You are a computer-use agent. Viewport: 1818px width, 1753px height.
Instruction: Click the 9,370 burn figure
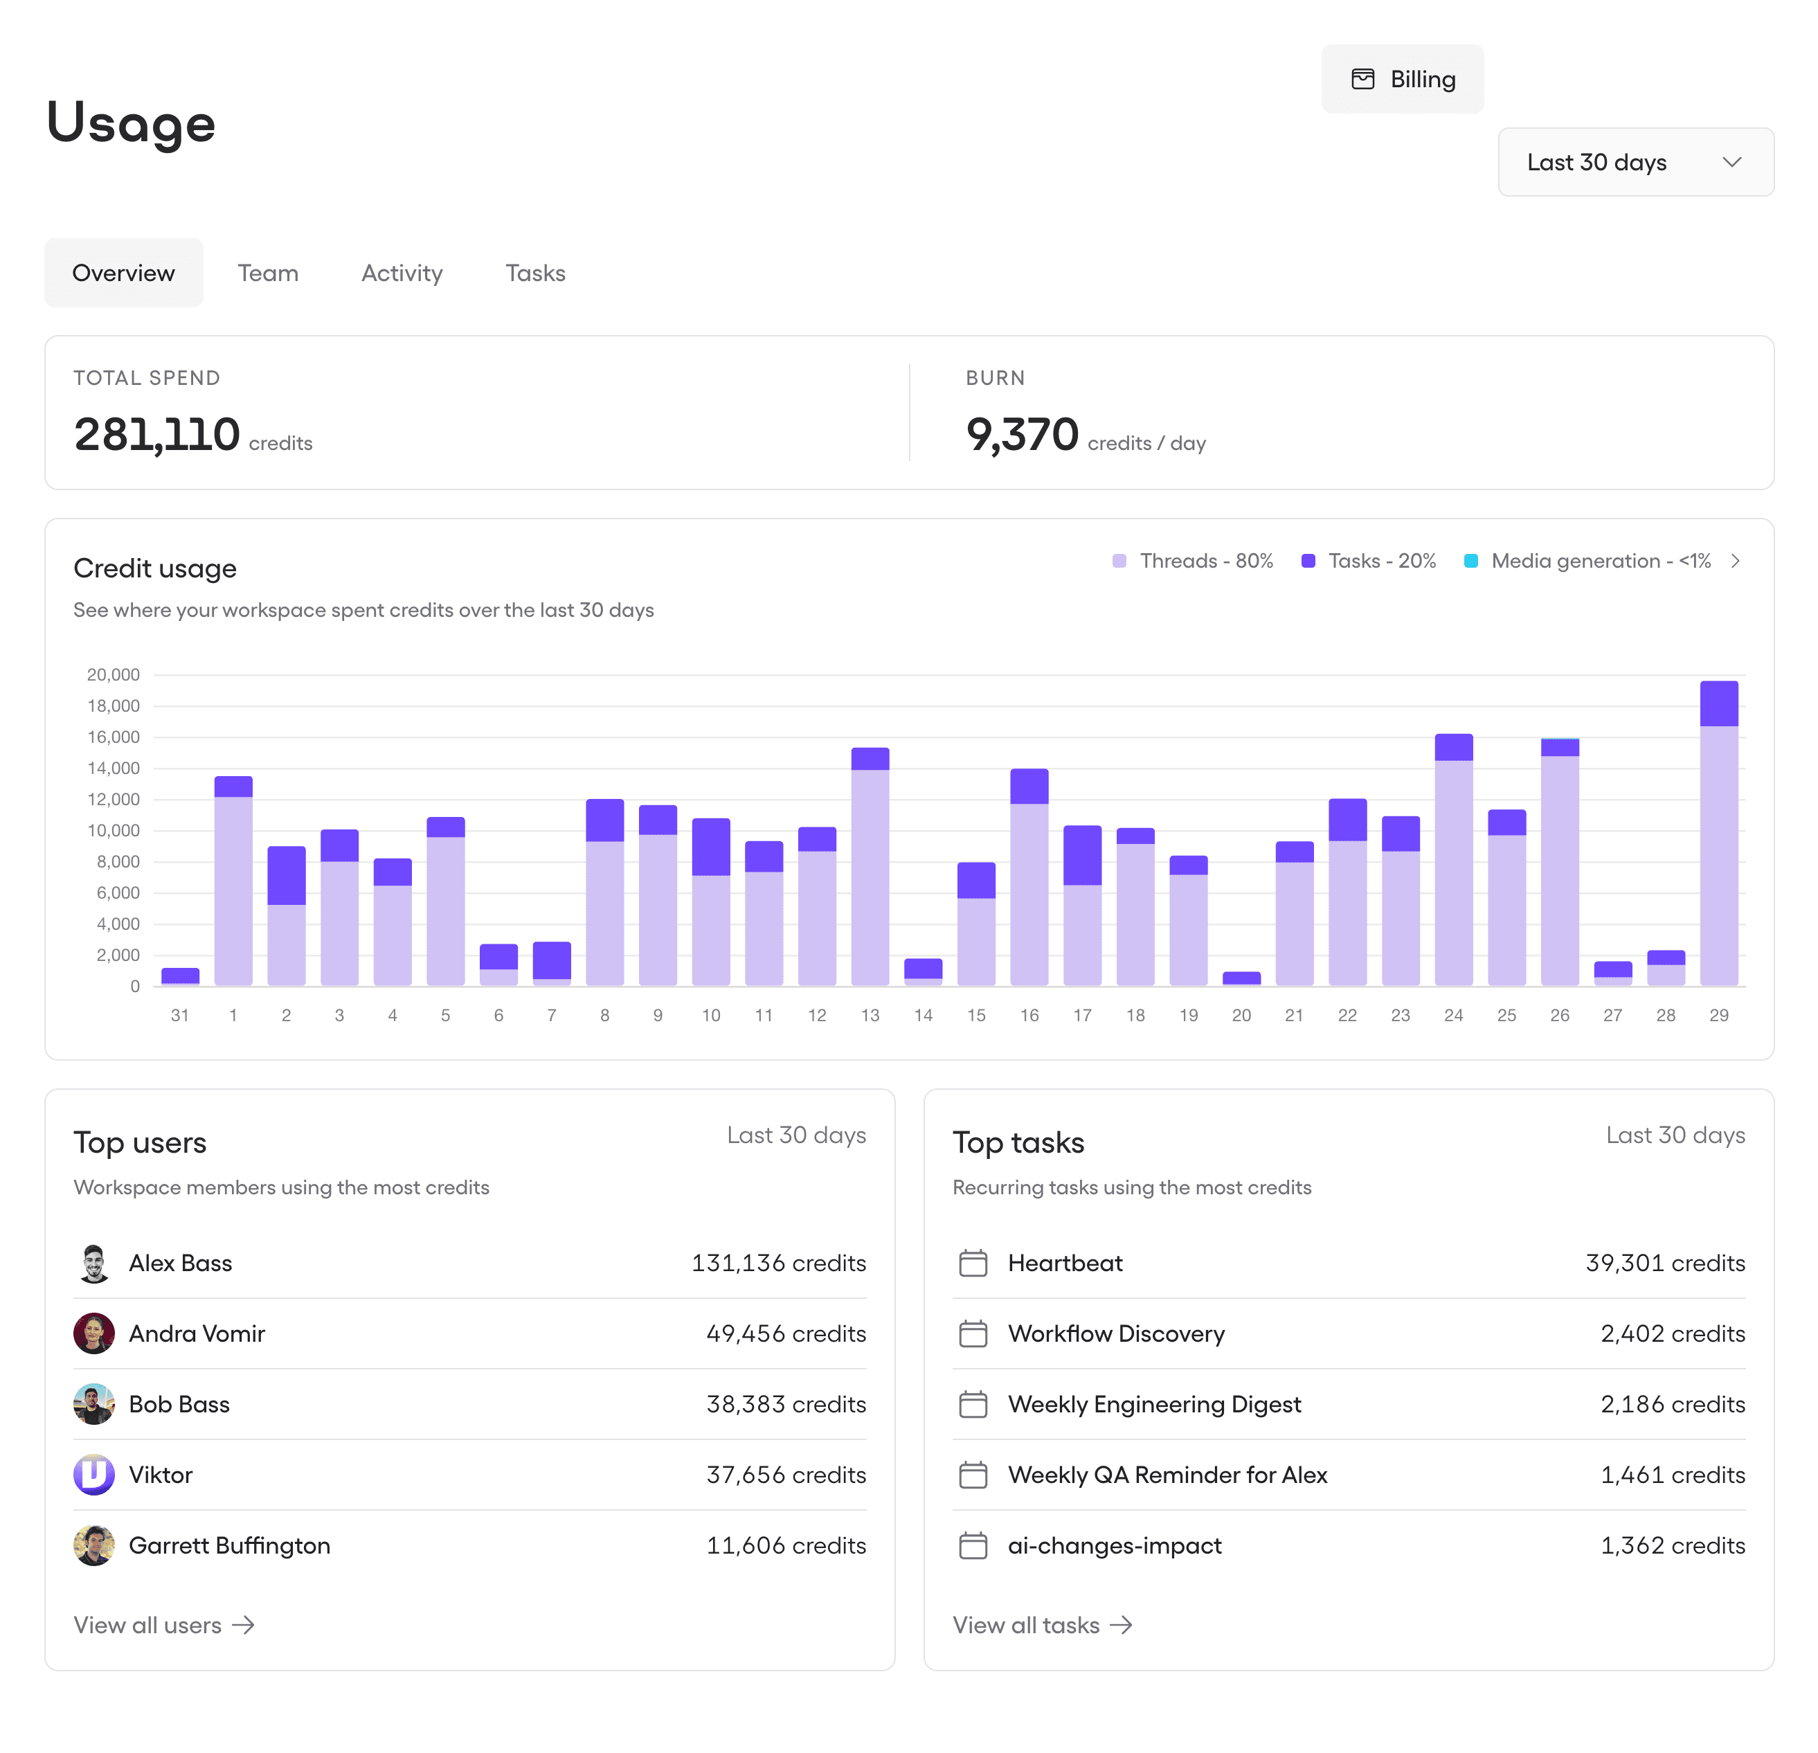click(x=1022, y=435)
